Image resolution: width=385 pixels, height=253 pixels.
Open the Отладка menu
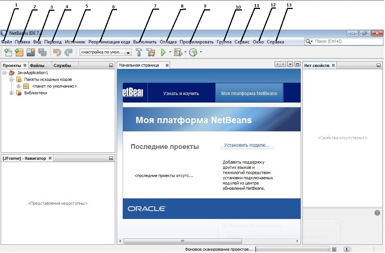click(168, 42)
